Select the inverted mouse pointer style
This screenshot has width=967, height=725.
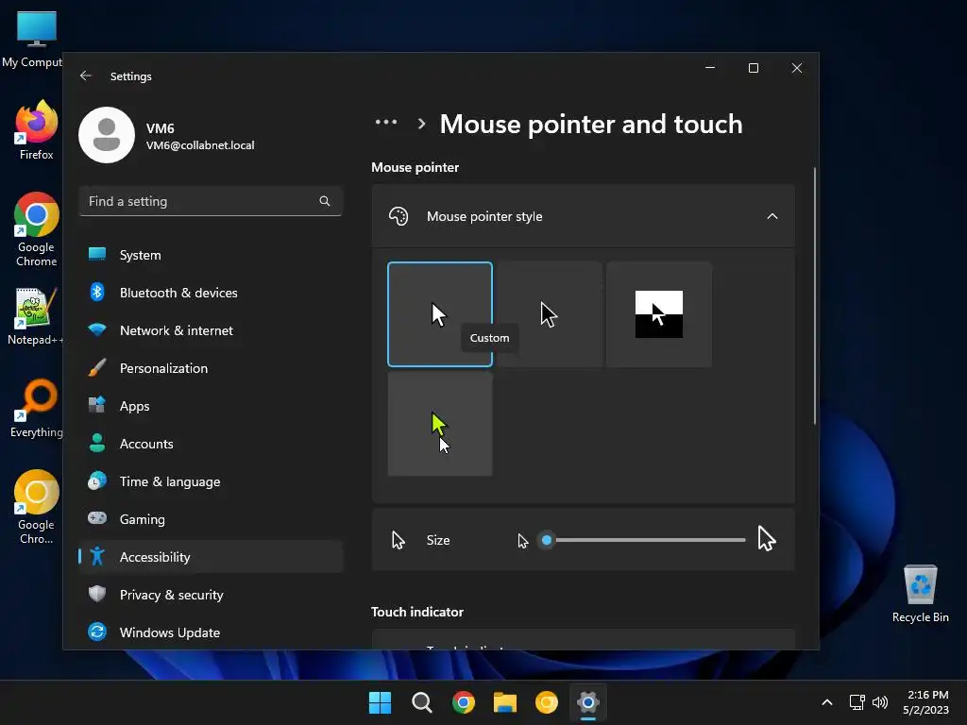click(x=658, y=314)
